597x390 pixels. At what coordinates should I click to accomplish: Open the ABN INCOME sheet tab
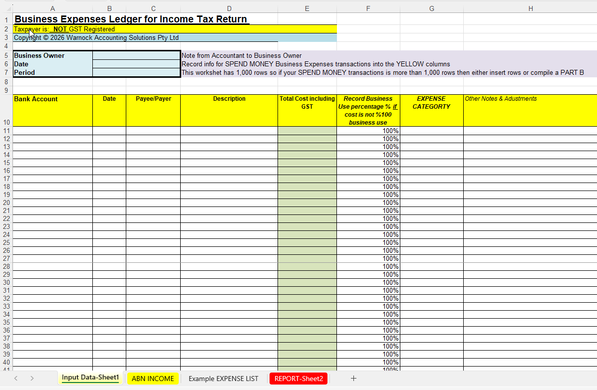(x=153, y=379)
